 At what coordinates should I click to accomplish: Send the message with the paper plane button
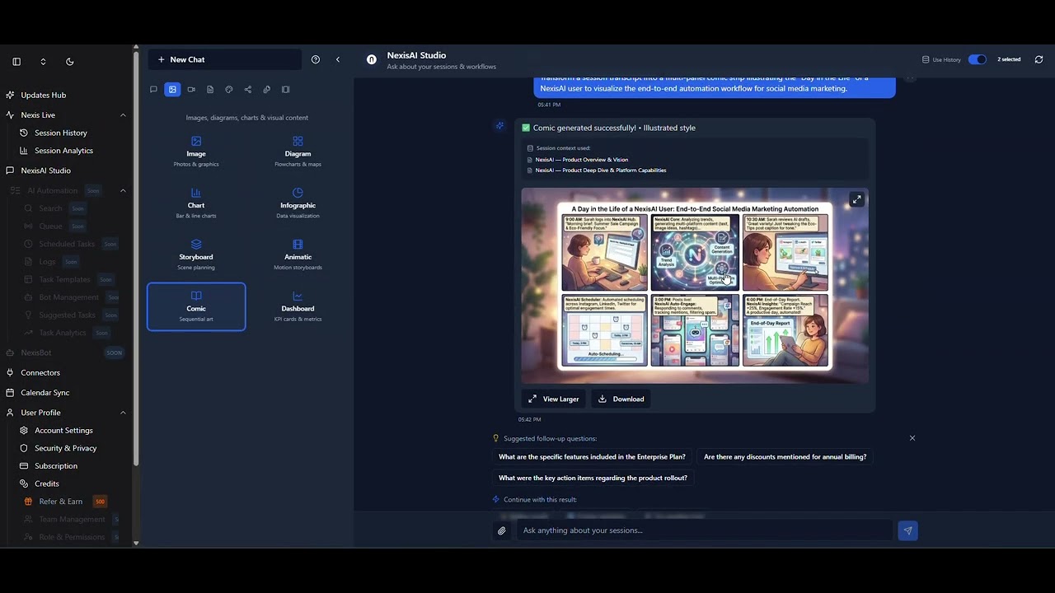907,530
